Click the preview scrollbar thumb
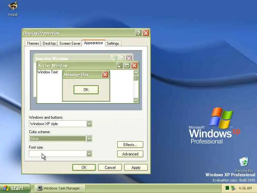 pyautogui.click(x=136, y=78)
